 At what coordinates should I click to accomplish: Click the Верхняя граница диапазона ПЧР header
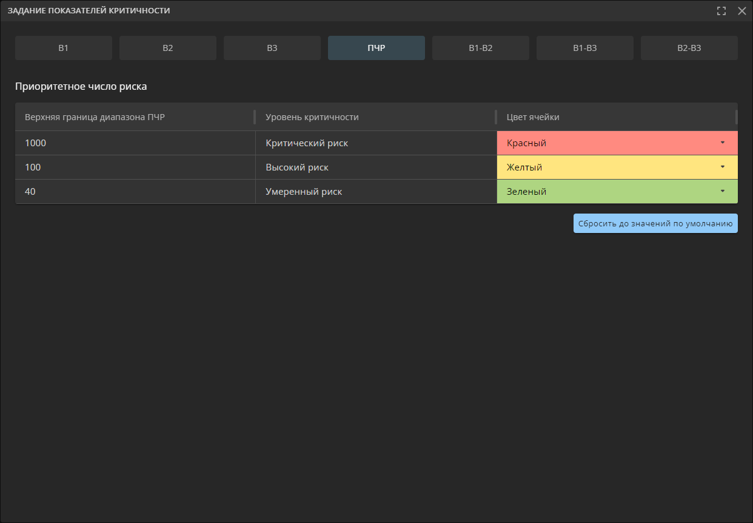tap(135, 117)
